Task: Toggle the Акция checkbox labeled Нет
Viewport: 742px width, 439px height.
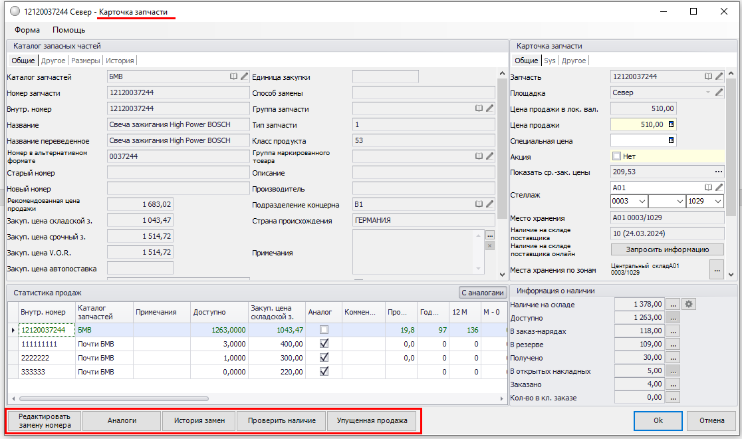Action: point(617,156)
